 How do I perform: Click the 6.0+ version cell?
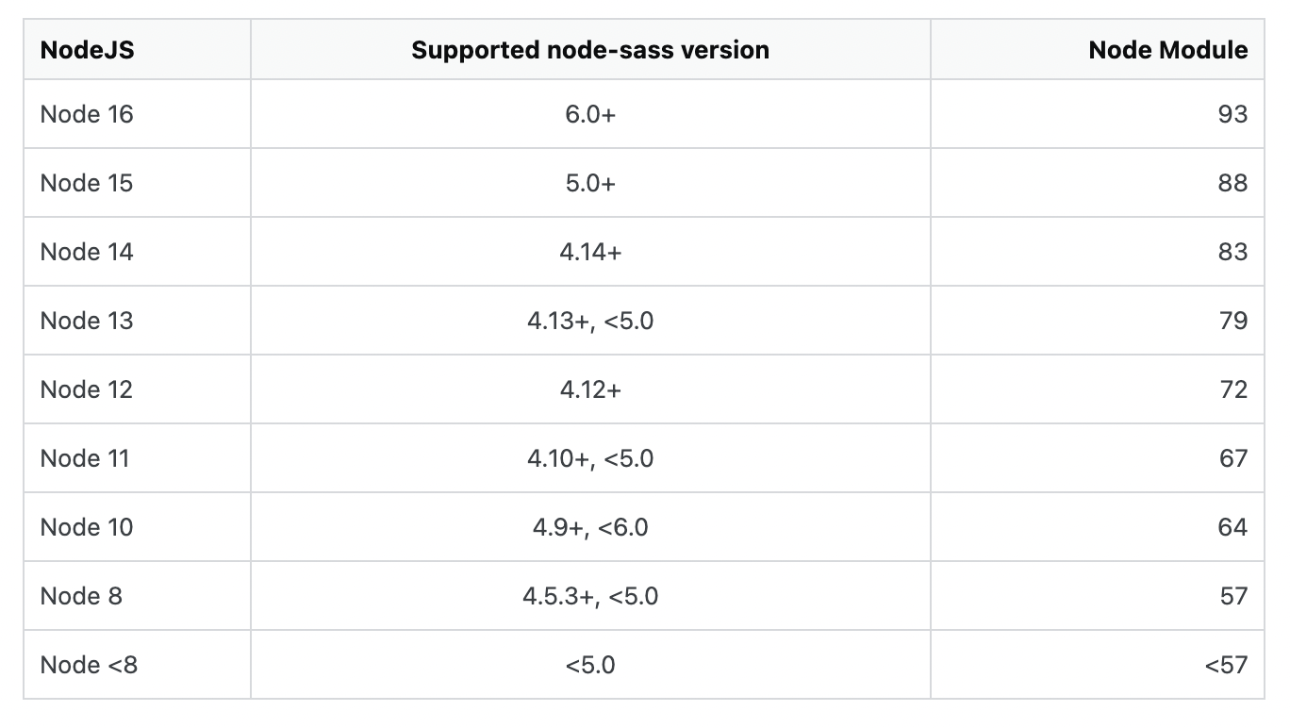tap(590, 114)
